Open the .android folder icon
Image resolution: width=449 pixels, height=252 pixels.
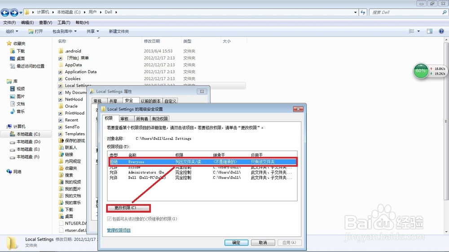pyautogui.click(x=61, y=51)
